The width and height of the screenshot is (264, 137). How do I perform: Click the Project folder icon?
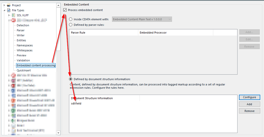point(9,5)
